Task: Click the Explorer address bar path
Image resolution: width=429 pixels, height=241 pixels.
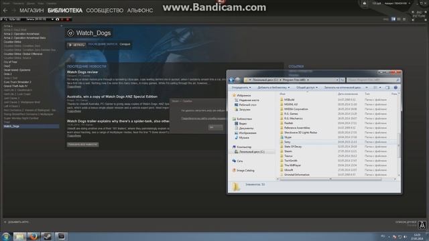Action: pos(290,80)
